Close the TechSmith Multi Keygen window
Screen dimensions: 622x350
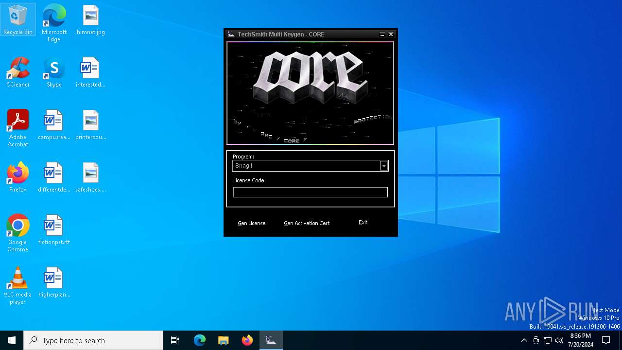click(x=391, y=34)
